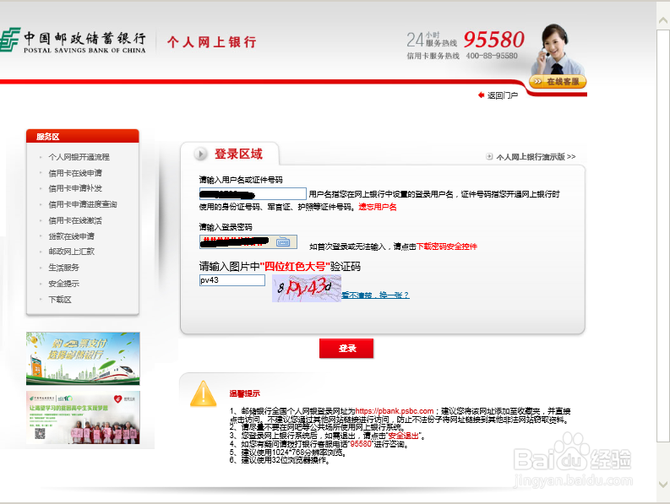Open 生活服务 sidebar link

coord(63,268)
